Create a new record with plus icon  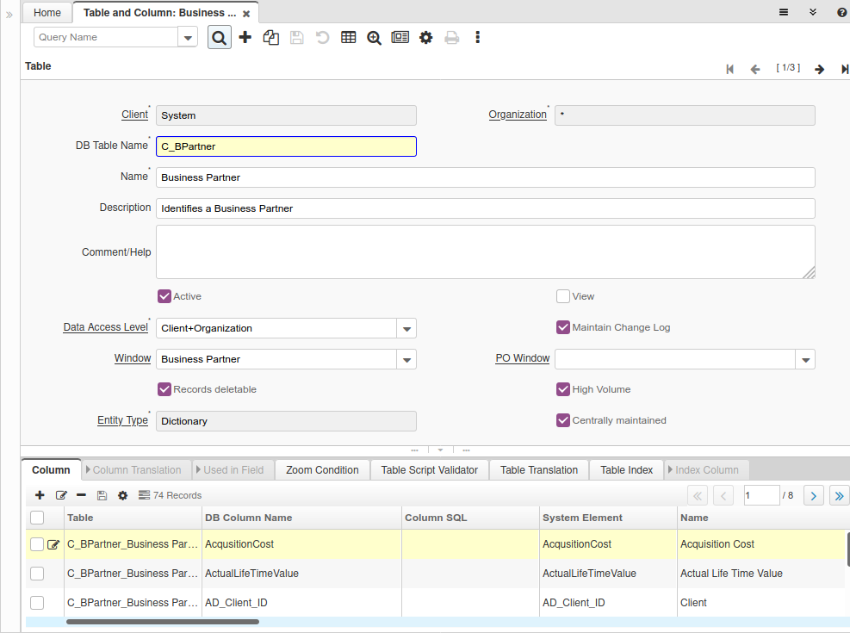[x=245, y=37]
